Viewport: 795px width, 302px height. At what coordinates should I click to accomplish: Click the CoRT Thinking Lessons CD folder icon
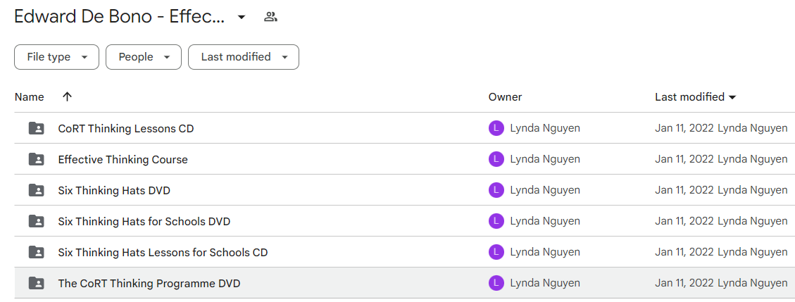click(x=36, y=129)
